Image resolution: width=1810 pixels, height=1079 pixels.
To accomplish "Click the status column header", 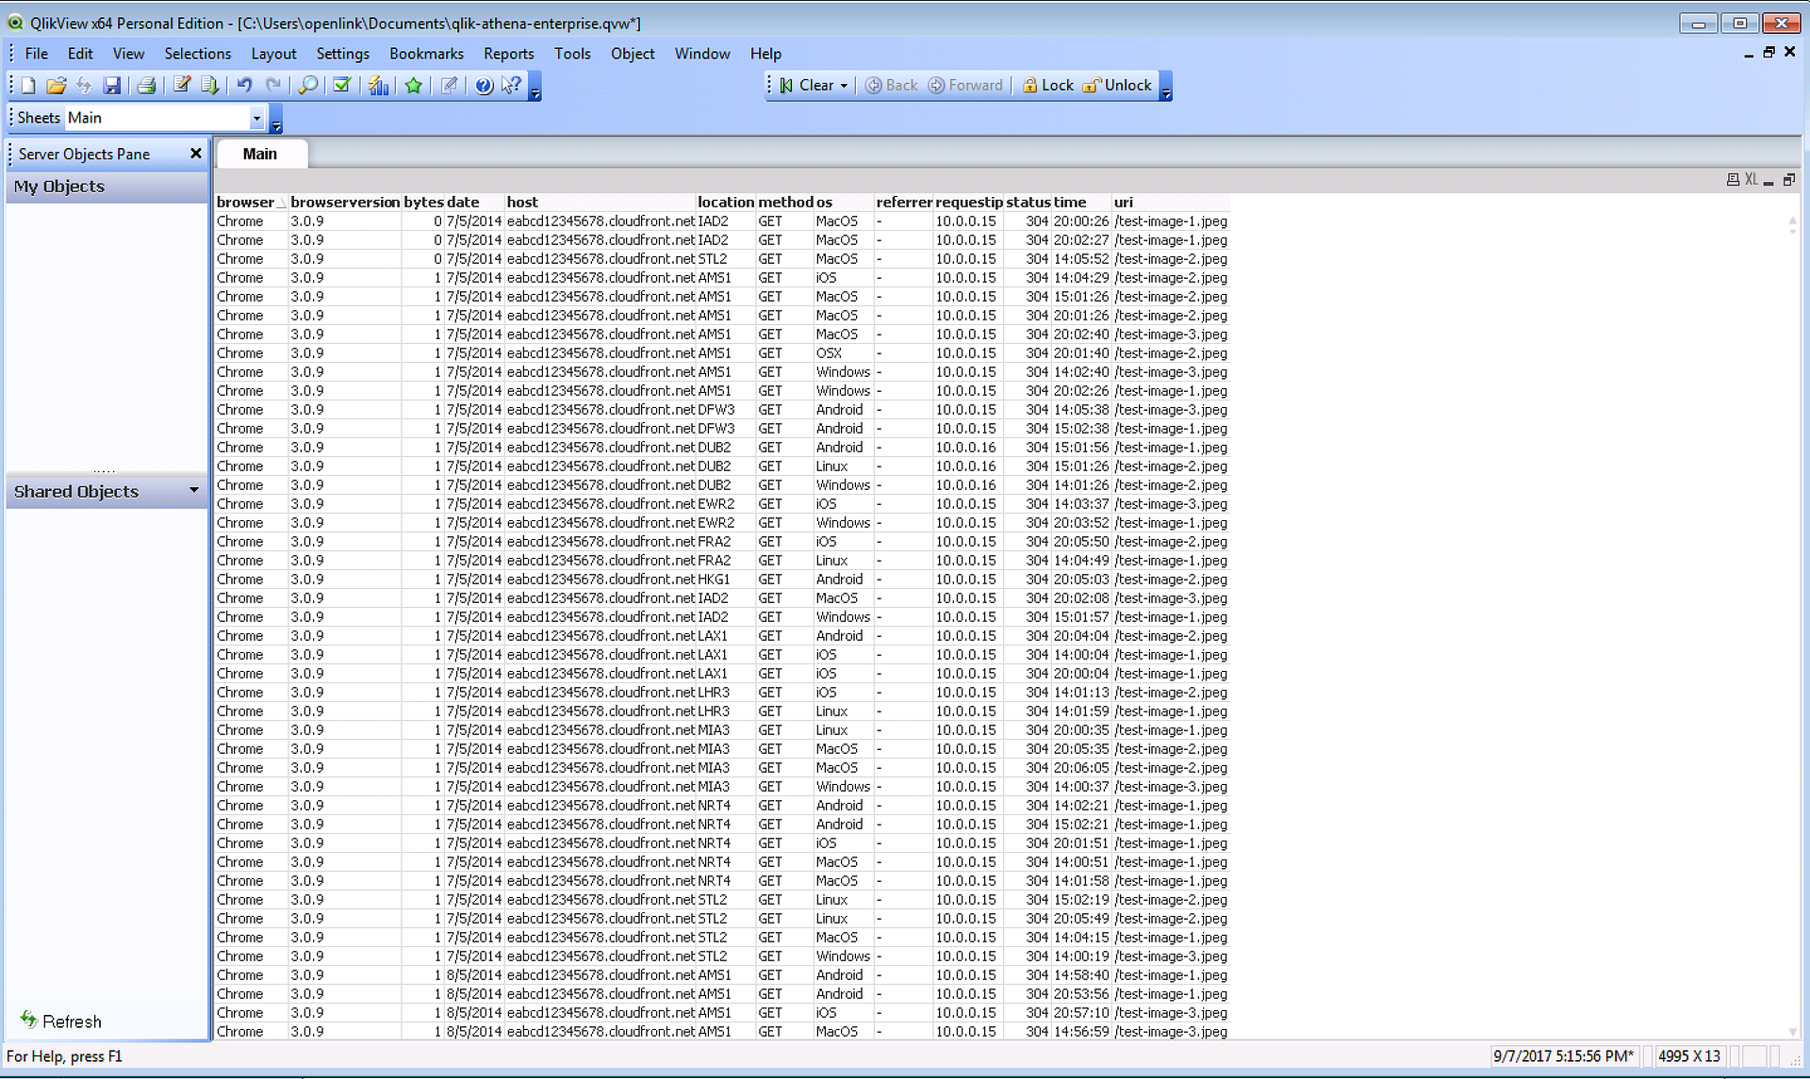I will coord(1028,202).
